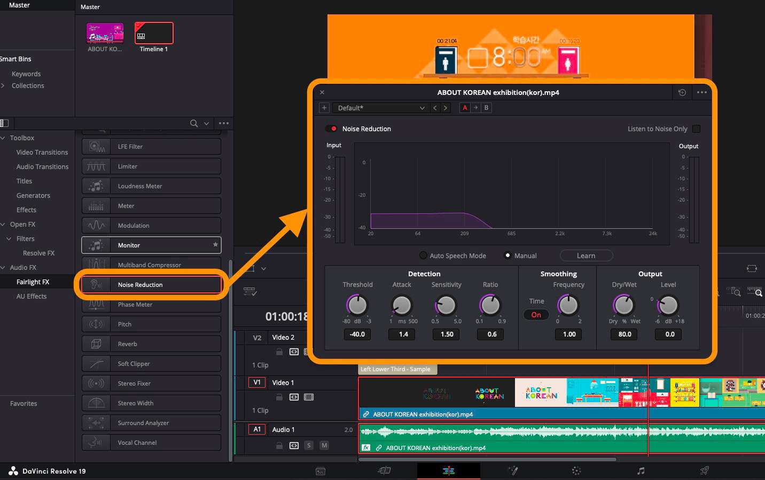Select the Timeline 1 thumbnail

[x=154, y=33]
